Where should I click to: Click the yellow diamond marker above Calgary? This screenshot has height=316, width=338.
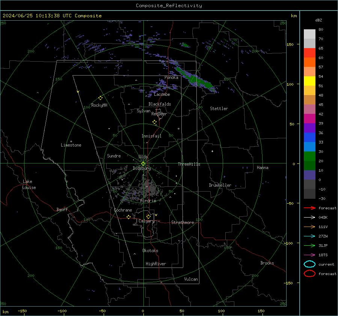tap(148, 216)
